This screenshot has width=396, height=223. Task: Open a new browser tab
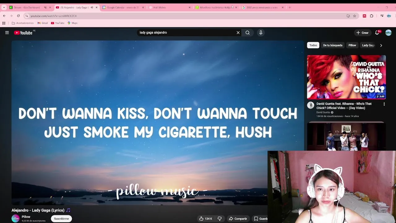tap(290, 7)
